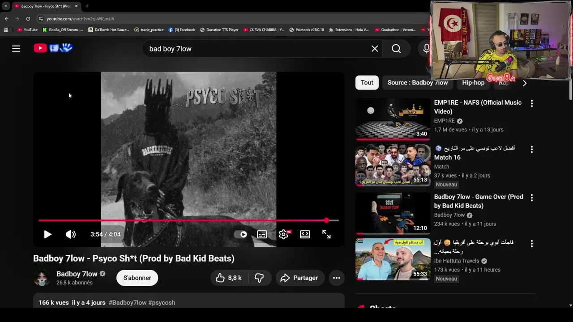Open a new browser tab
573x322 pixels.
(87, 6)
